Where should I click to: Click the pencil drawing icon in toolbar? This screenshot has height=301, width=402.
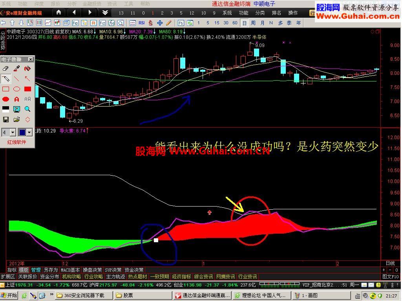pos(169,23)
